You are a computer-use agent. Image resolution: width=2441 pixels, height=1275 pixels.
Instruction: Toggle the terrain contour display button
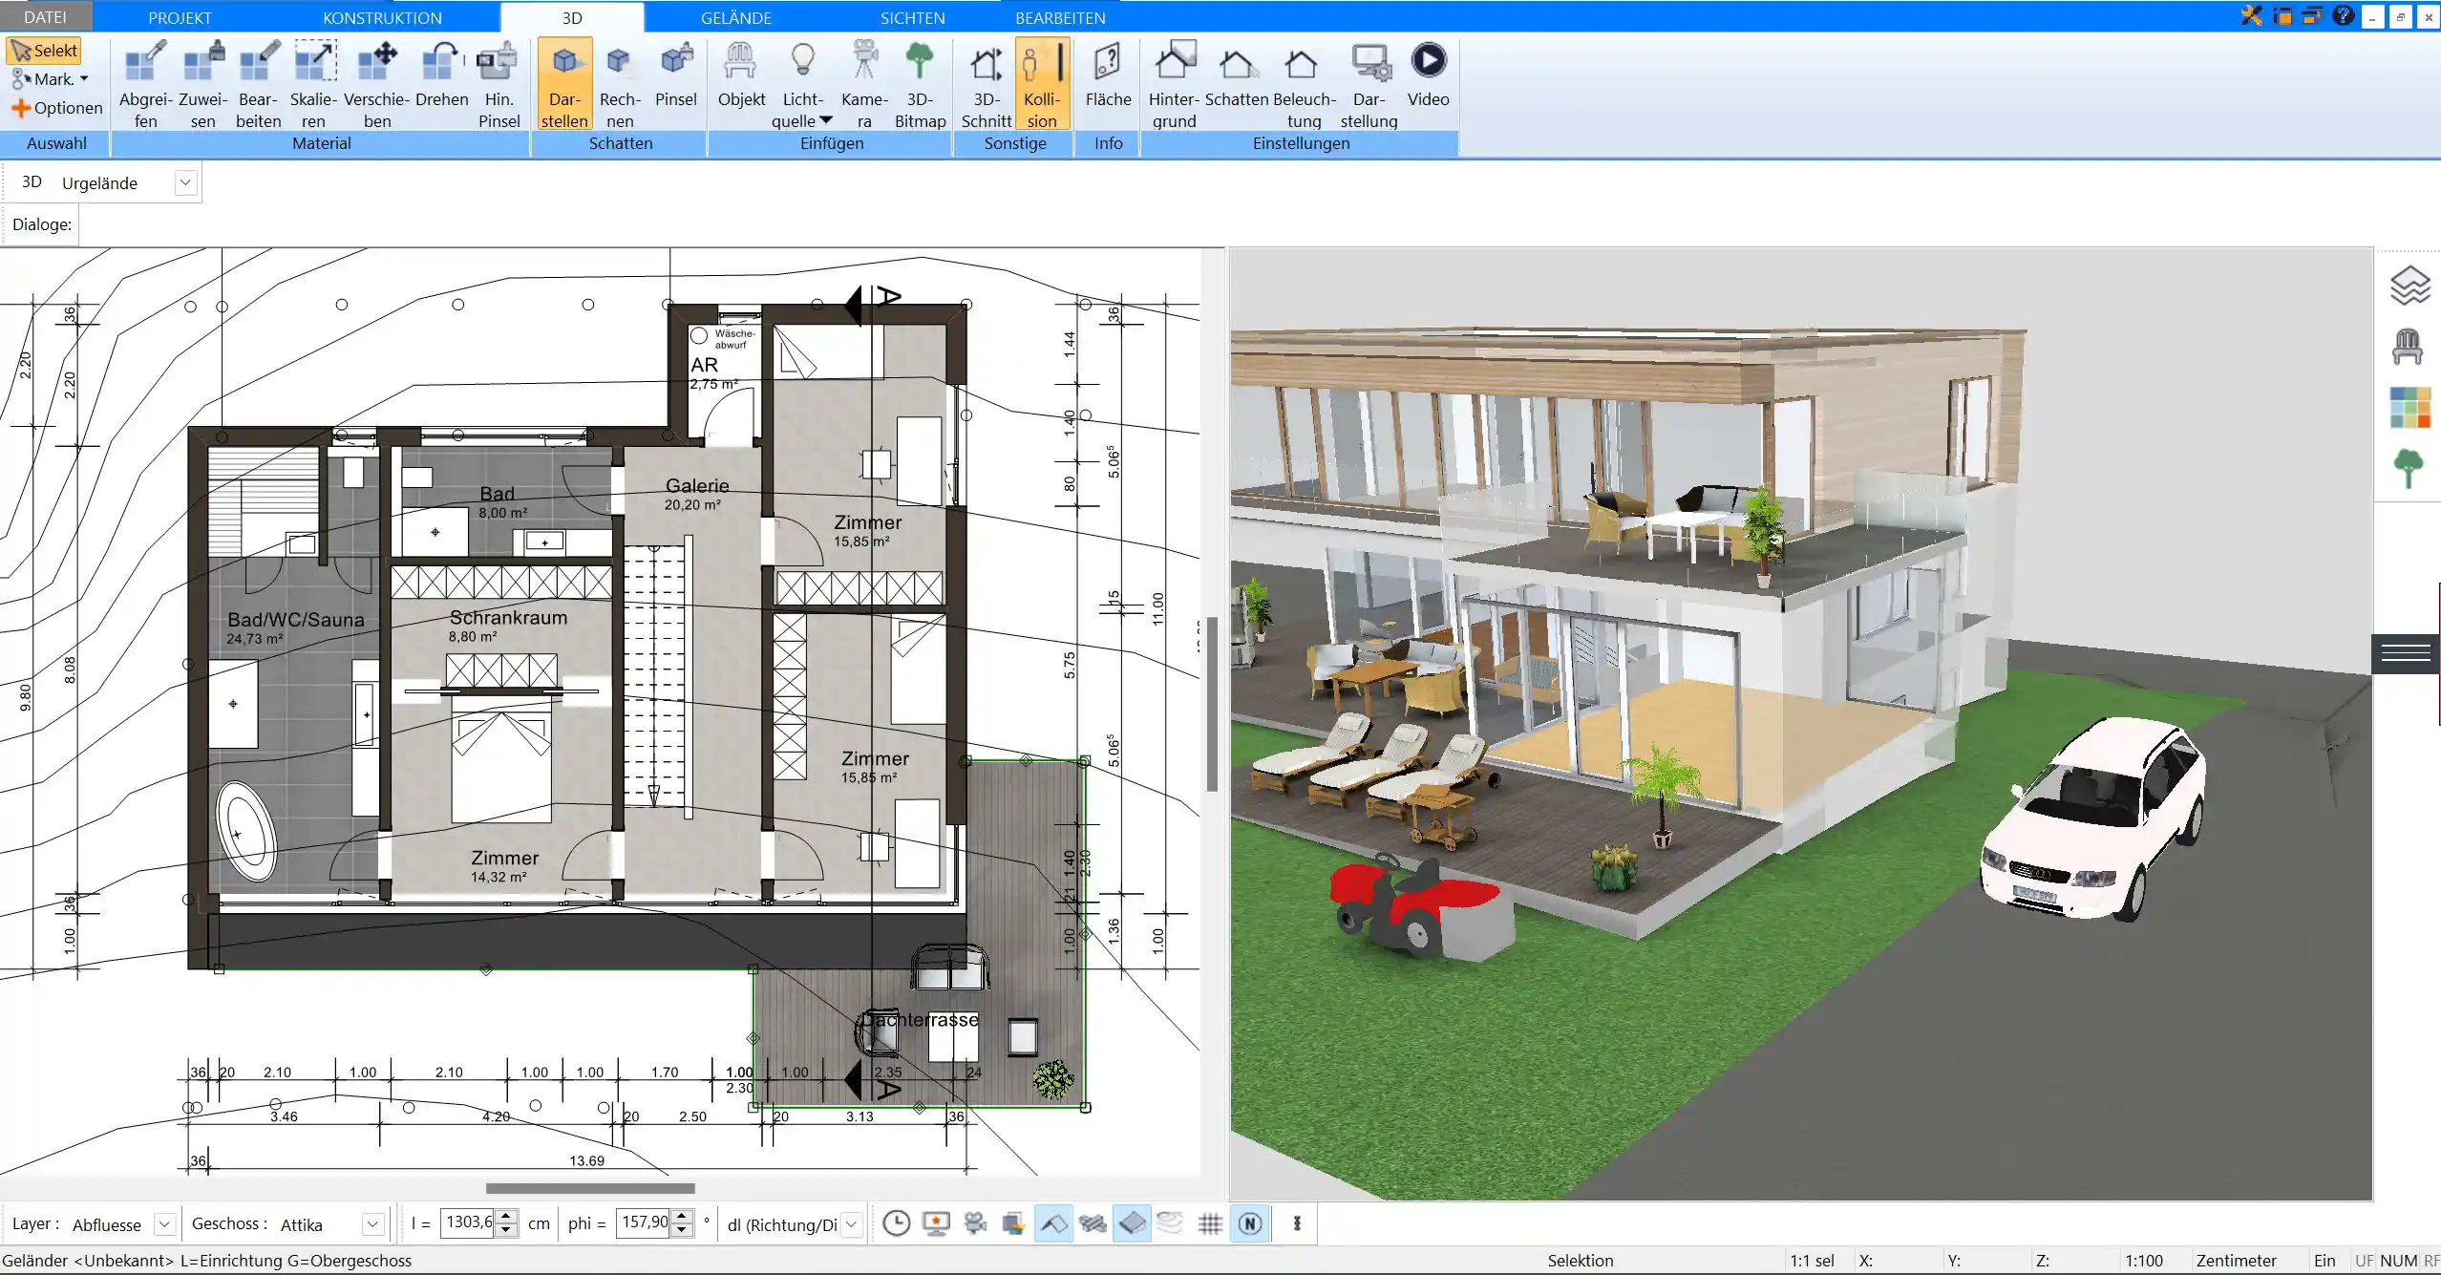(x=1170, y=1223)
